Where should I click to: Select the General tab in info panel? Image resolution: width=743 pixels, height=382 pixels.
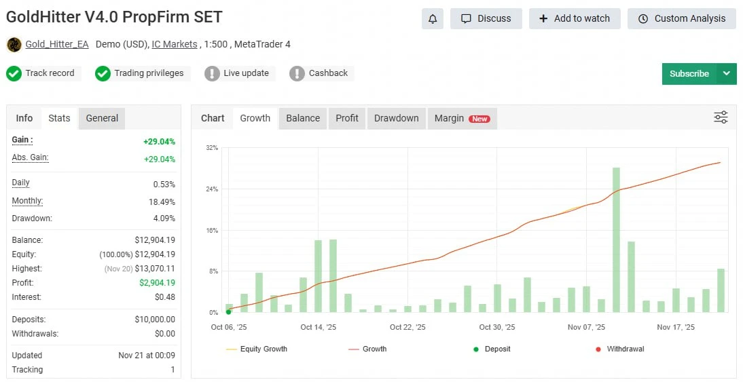pos(102,118)
